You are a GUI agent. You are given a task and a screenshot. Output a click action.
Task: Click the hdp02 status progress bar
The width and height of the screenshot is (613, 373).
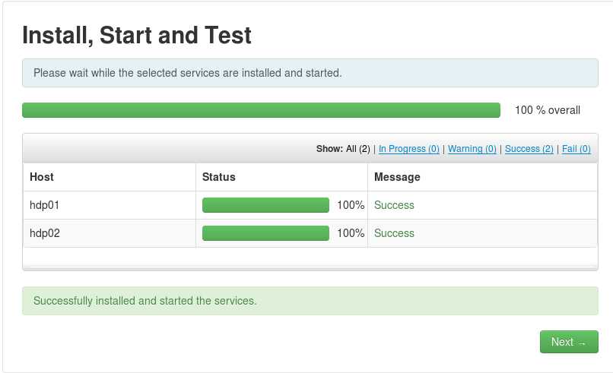coord(265,233)
